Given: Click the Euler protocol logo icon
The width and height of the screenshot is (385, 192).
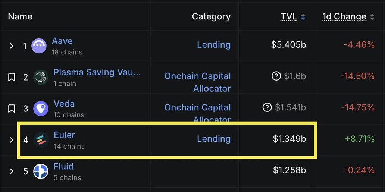Looking at the screenshot, I should 41,140.
